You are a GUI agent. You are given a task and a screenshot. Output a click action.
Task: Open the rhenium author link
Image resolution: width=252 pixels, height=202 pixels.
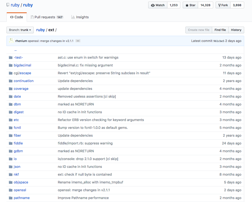[21, 41]
